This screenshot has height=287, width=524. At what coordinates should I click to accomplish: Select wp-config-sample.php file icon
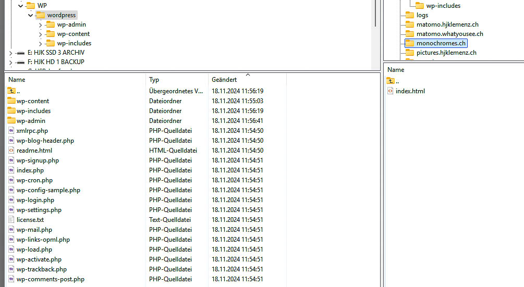click(x=11, y=190)
